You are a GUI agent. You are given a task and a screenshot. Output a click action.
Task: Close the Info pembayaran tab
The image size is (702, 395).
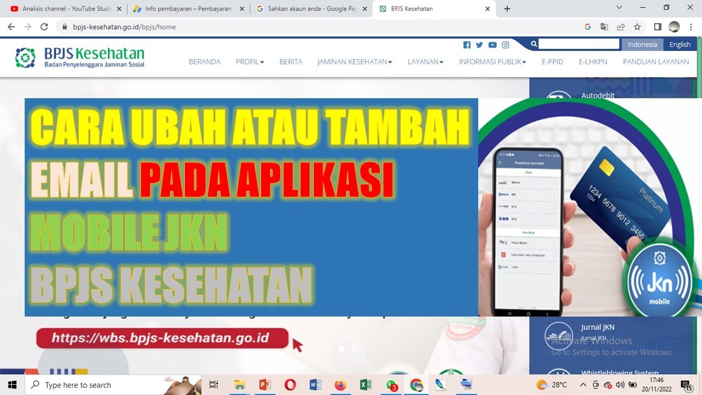(x=242, y=9)
